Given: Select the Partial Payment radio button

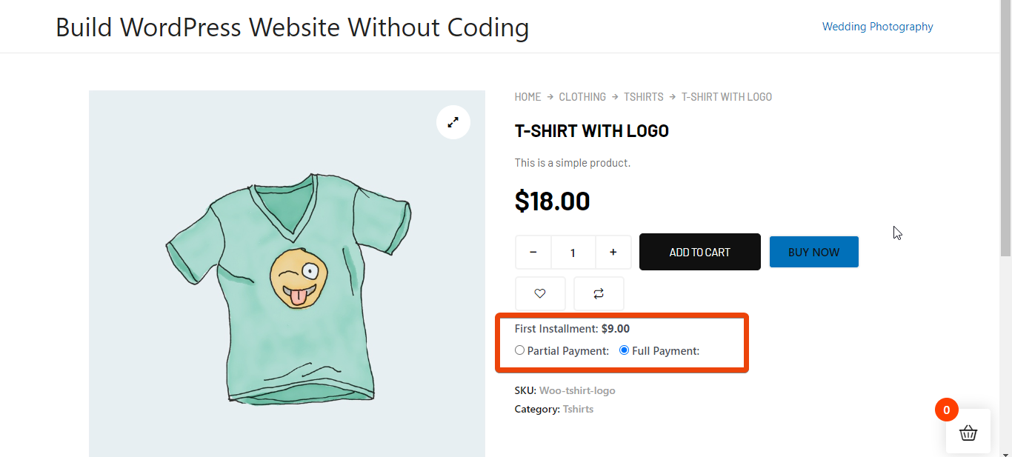Looking at the screenshot, I should pyautogui.click(x=519, y=350).
